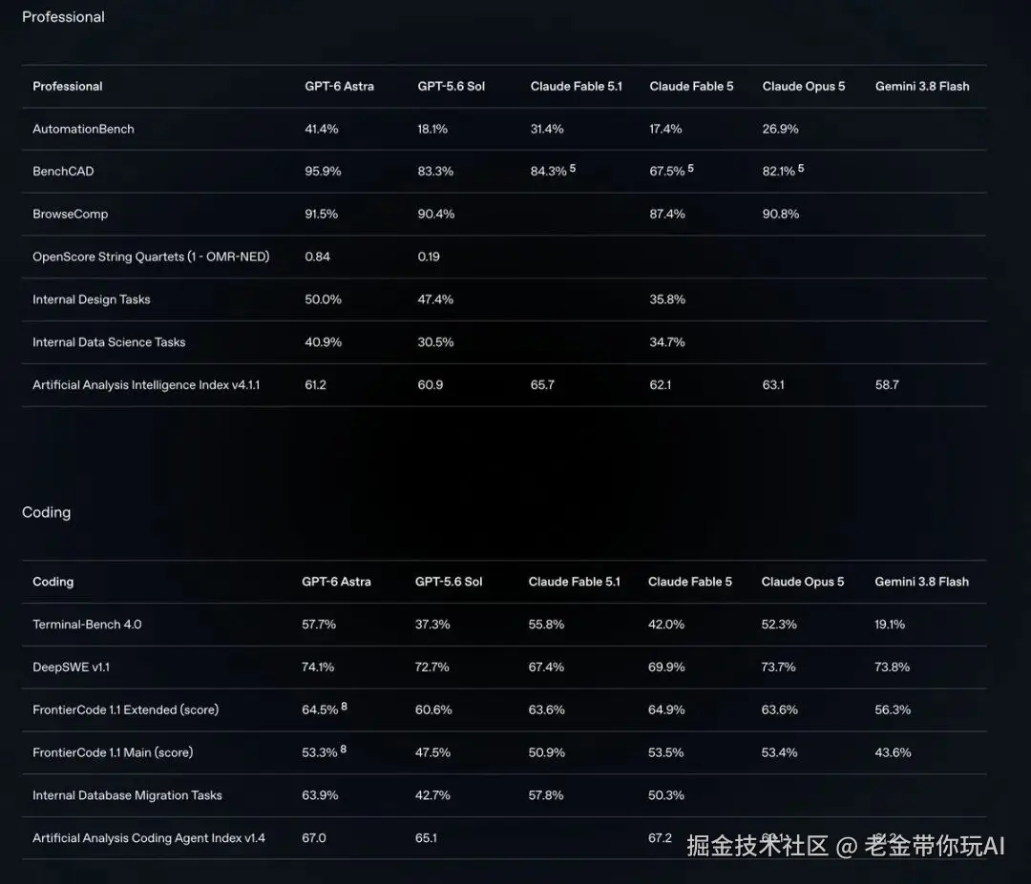The height and width of the screenshot is (884, 1031).
Task: Select the 43.6% FrontierCode Main value
Action: point(893,752)
